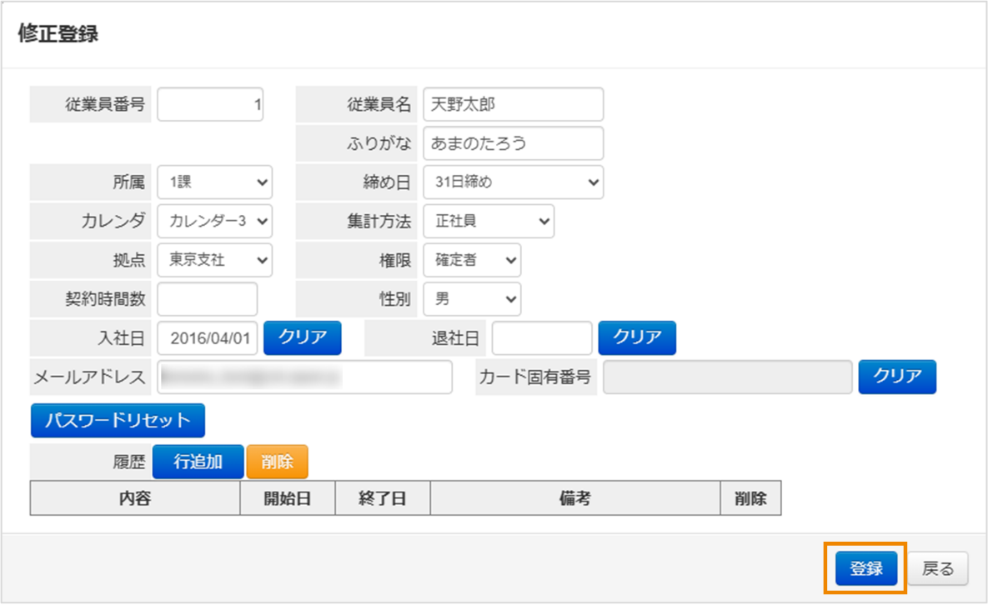Screen dimensions: 993x605
Task: Click 行追加 to add a history row
Action: pyautogui.click(x=198, y=460)
